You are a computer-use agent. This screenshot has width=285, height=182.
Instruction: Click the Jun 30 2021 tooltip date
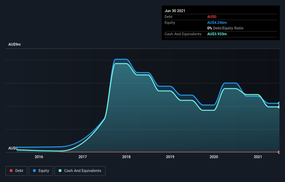pos(175,11)
